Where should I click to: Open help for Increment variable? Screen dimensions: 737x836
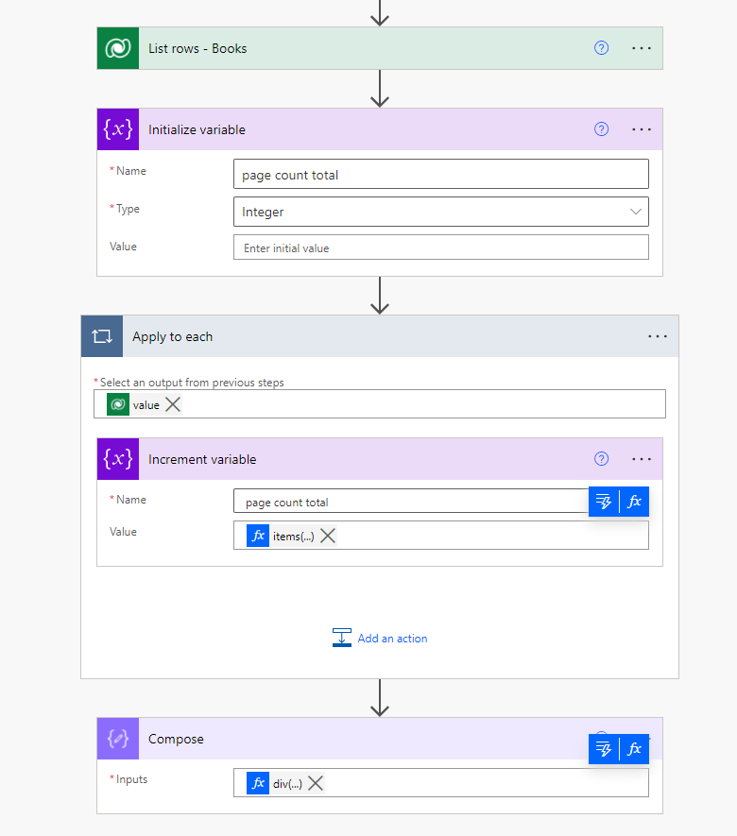tap(602, 459)
